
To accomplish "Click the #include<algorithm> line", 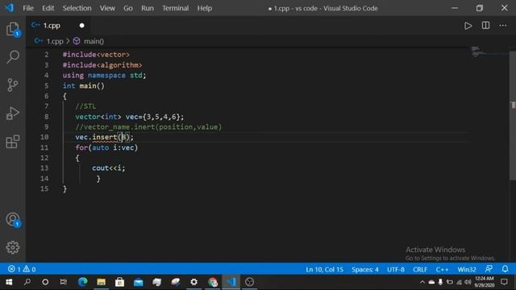I will (x=102, y=65).
